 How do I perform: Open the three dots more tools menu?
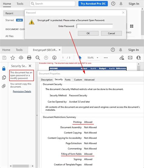point(106,58)
